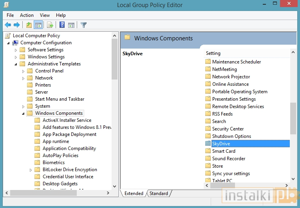Click settings list scroll right arrow
The image size is (300, 208).
[286, 185]
